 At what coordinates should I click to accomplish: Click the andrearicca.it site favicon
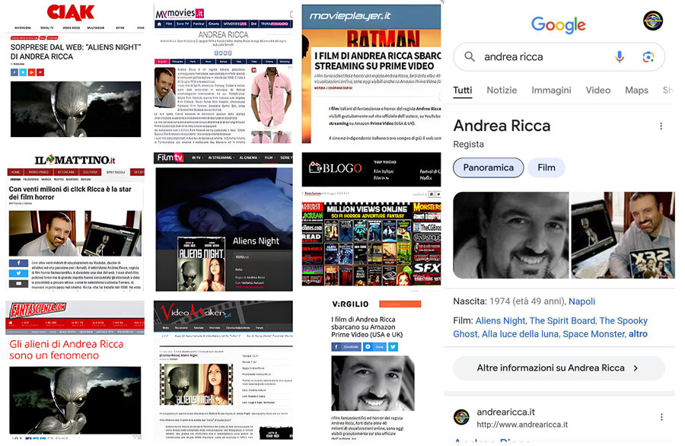pyautogui.click(x=462, y=417)
